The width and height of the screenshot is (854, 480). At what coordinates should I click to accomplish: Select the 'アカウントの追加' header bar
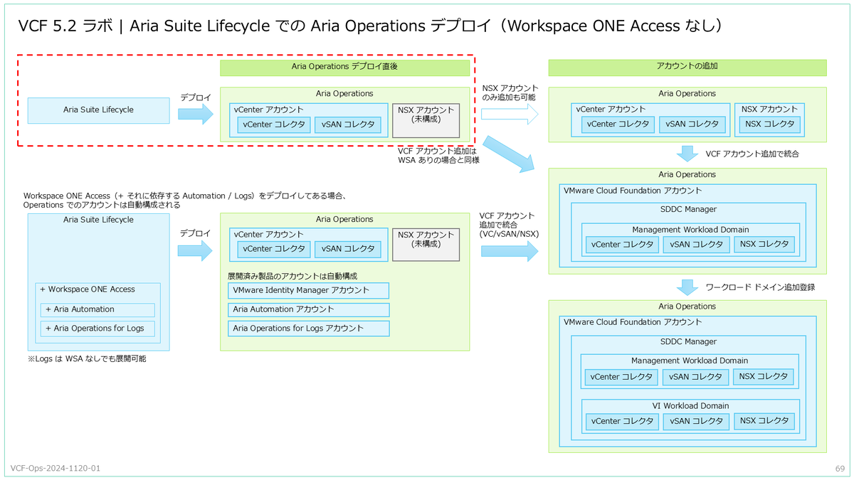tap(687, 68)
